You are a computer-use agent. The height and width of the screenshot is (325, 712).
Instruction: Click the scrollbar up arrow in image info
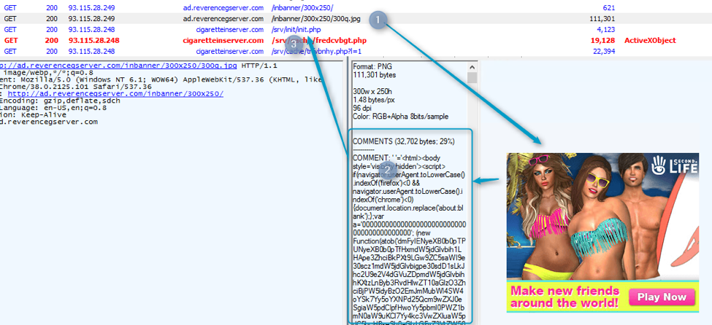(472, 66)
